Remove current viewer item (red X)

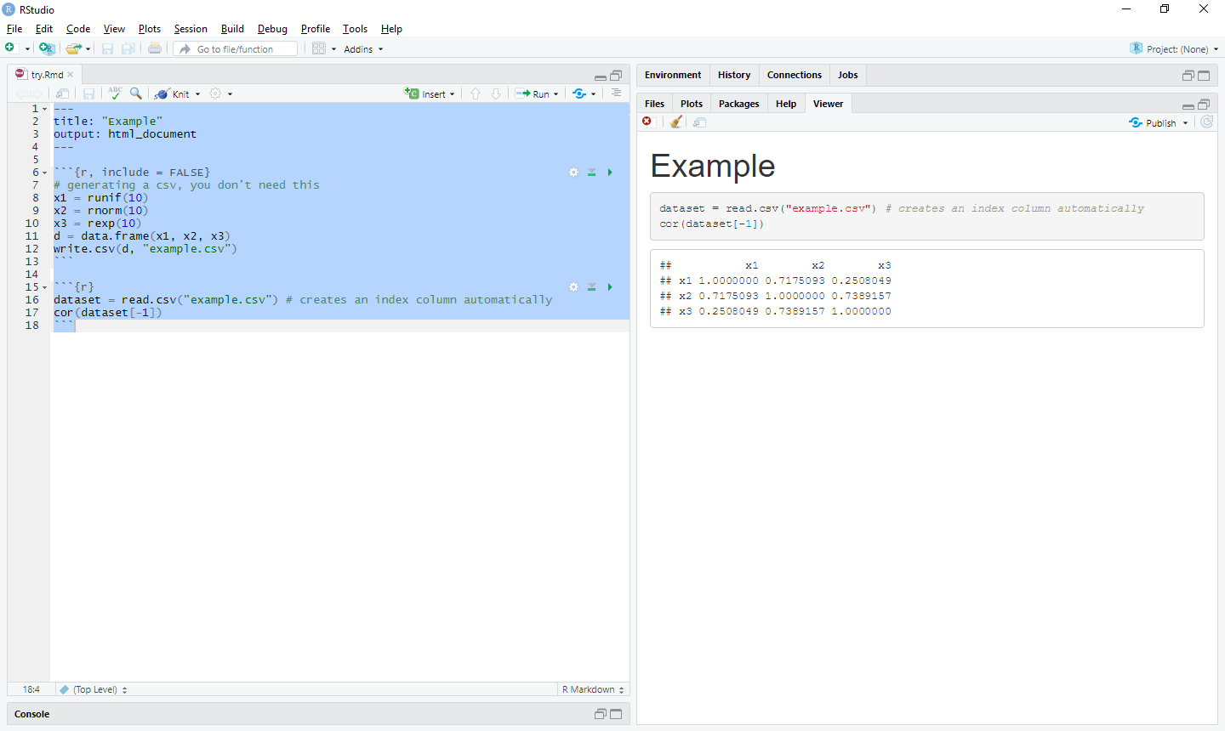647,122
